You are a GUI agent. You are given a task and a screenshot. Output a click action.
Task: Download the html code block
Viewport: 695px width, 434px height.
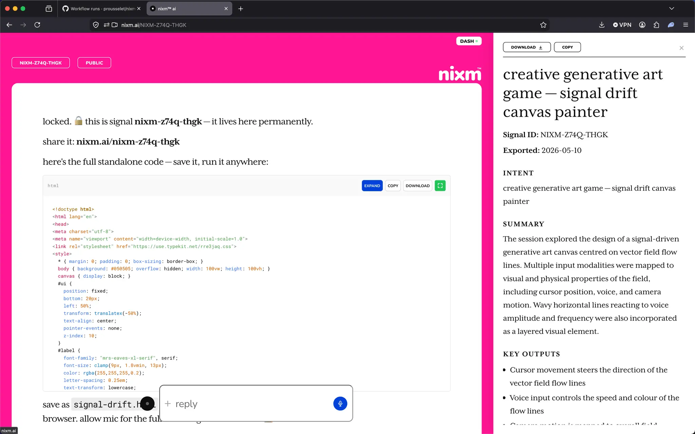click(417, 186)
